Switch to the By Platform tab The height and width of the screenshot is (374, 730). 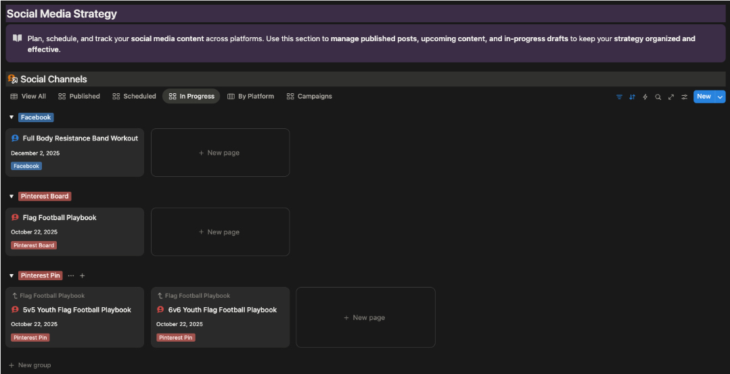click(x=250, y=97)
